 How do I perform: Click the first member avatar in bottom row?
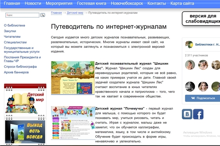pyautogui.click(x=190, y=87)
